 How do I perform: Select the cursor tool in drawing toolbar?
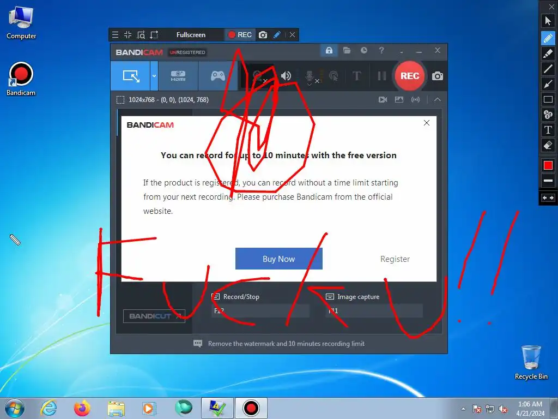[548, 21]
